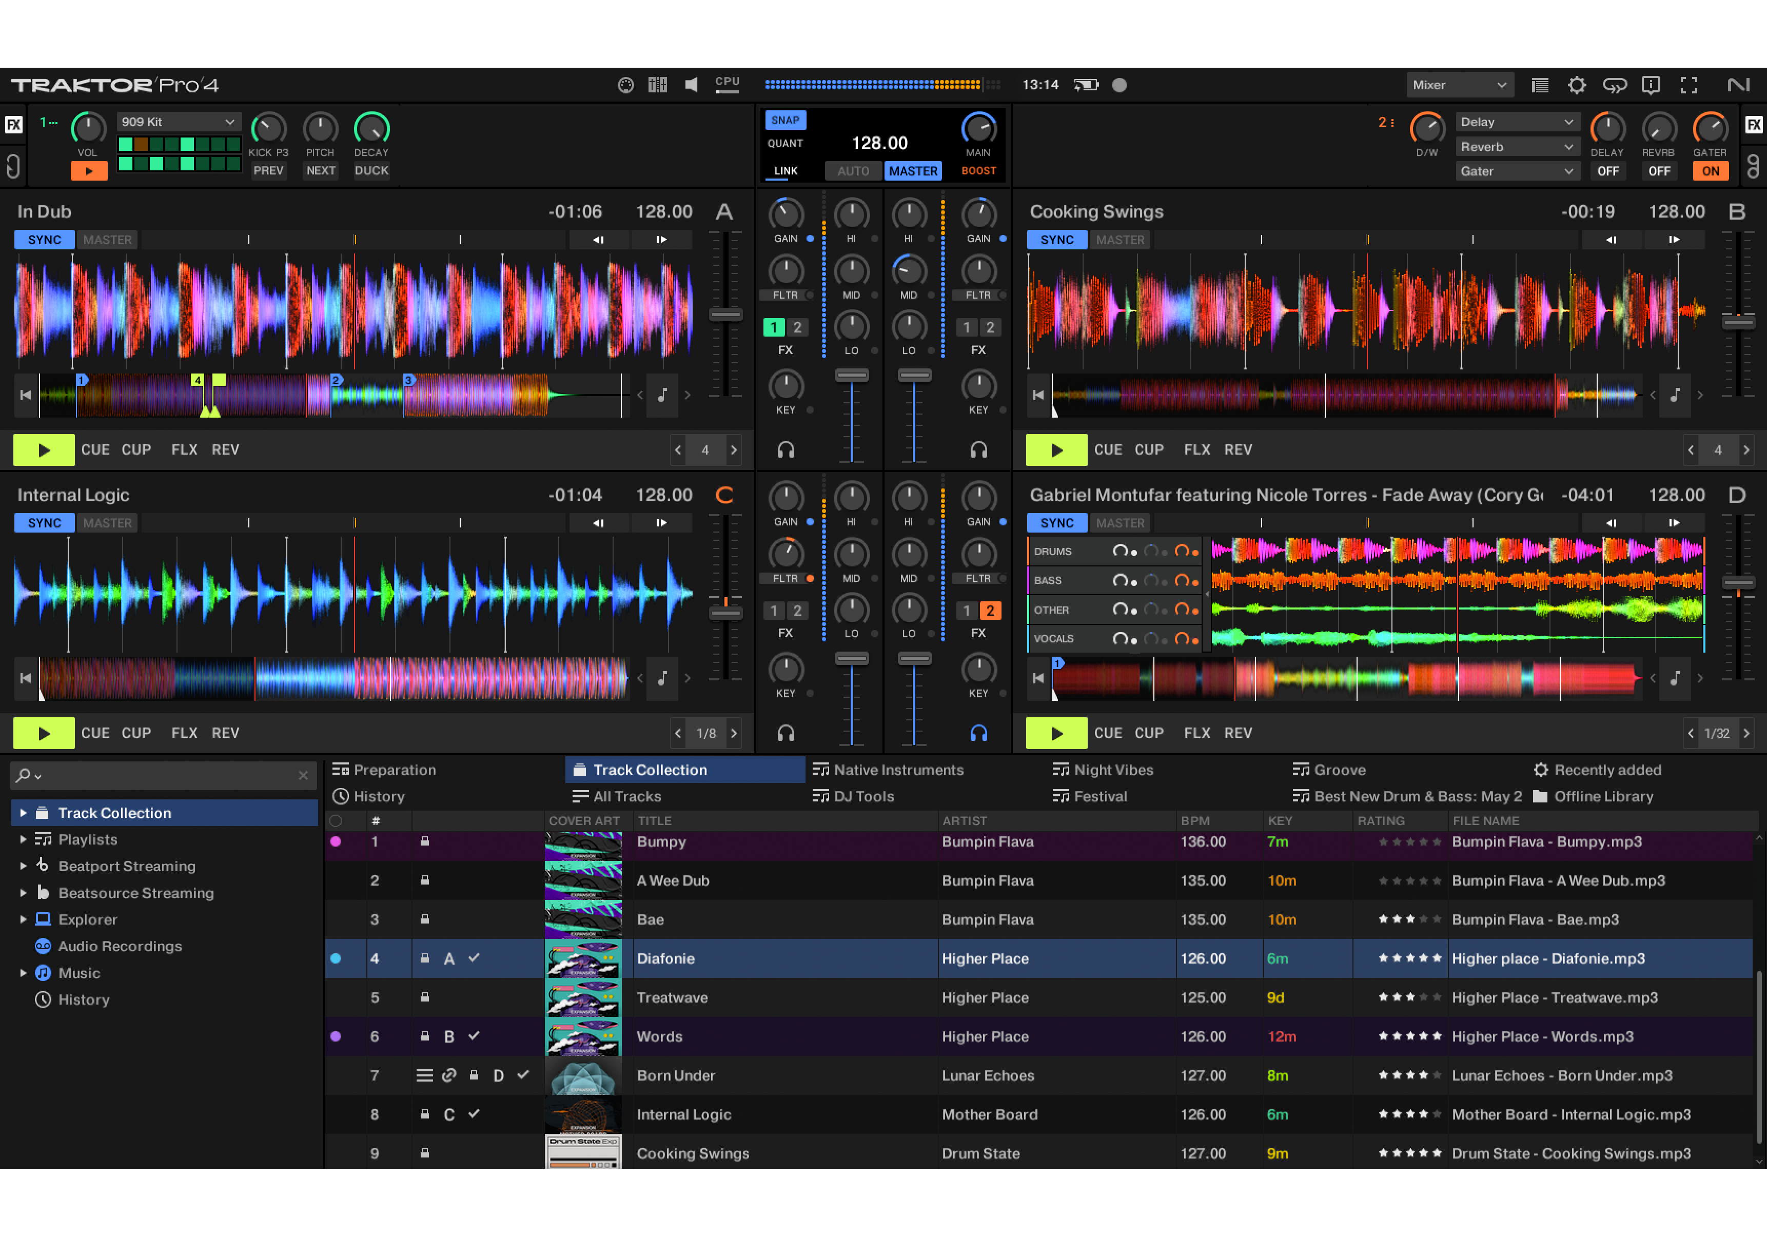Click the speaker audio indicator in header

tap(691, 86)
